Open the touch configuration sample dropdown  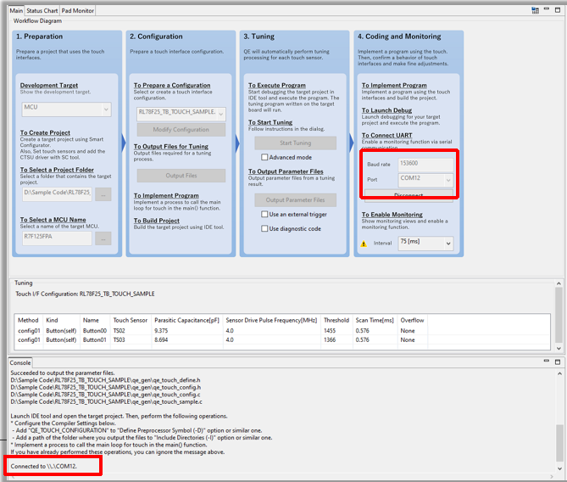(x=180, y=113)
